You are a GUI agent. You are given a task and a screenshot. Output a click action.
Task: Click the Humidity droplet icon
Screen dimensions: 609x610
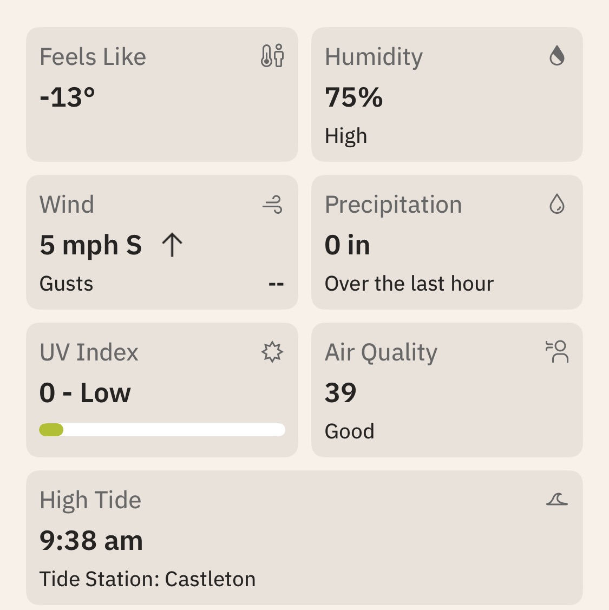coord(557,56)
